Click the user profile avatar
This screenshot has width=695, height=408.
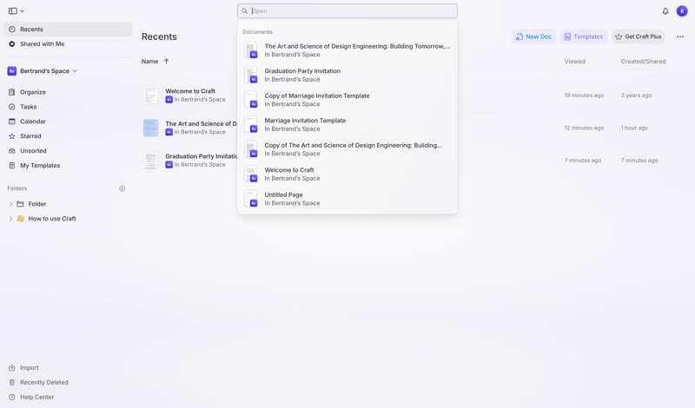coord(682,11)
